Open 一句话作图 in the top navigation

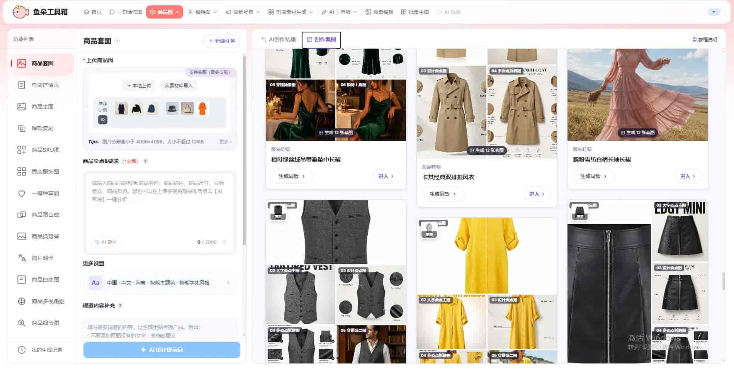(126, 12)
